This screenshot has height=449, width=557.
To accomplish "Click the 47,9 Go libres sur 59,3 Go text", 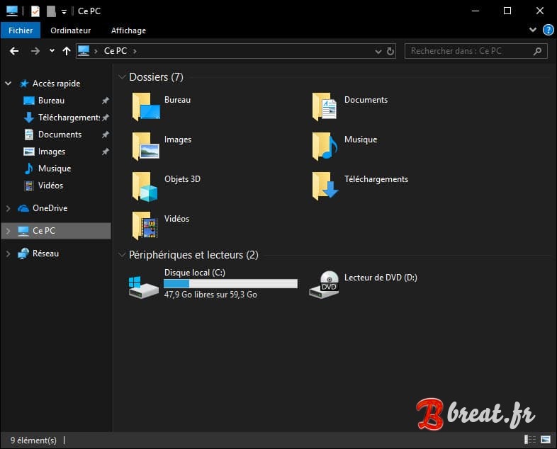I will click(x=210, y=295).
